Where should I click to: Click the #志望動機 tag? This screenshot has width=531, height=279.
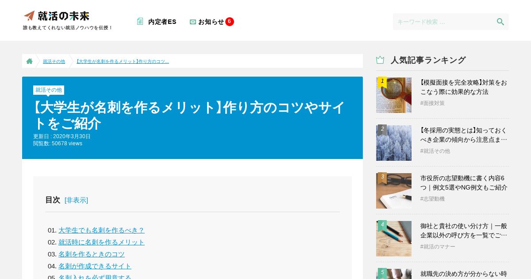pos(432,199)
